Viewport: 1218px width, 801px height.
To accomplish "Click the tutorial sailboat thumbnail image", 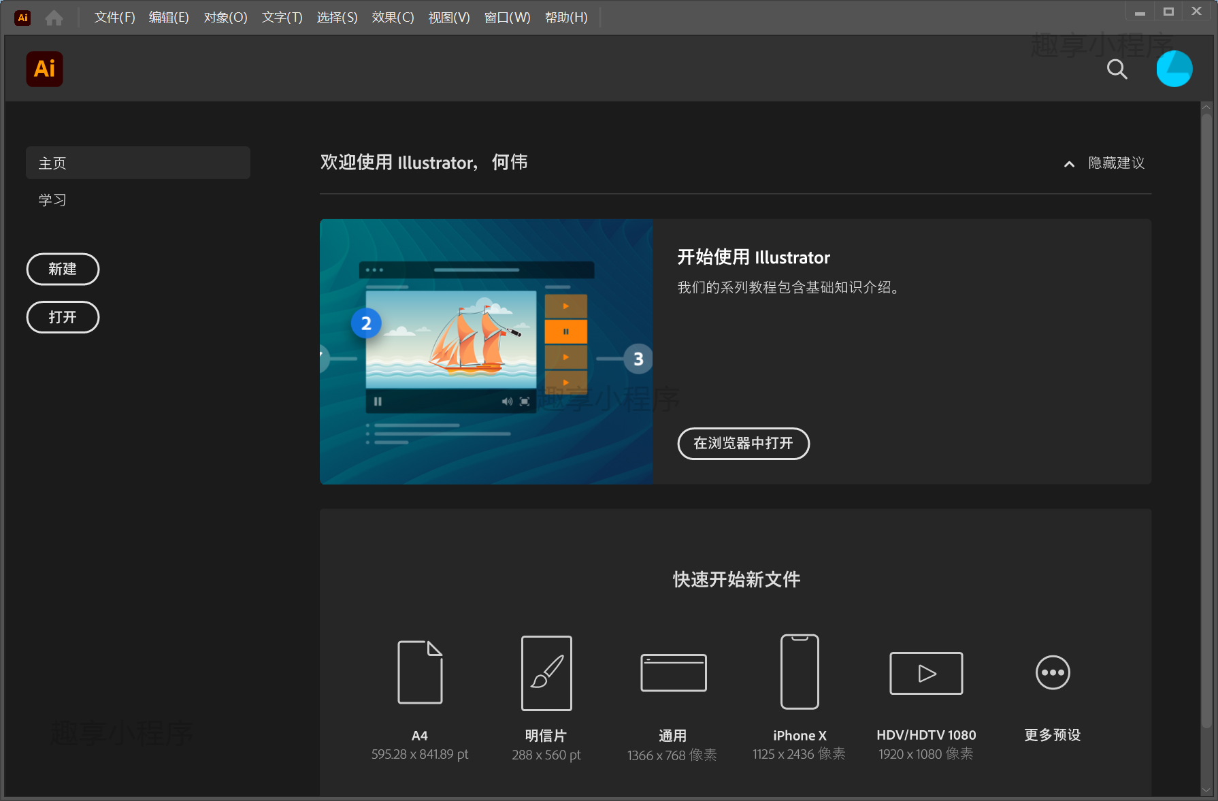I will 486,351.
